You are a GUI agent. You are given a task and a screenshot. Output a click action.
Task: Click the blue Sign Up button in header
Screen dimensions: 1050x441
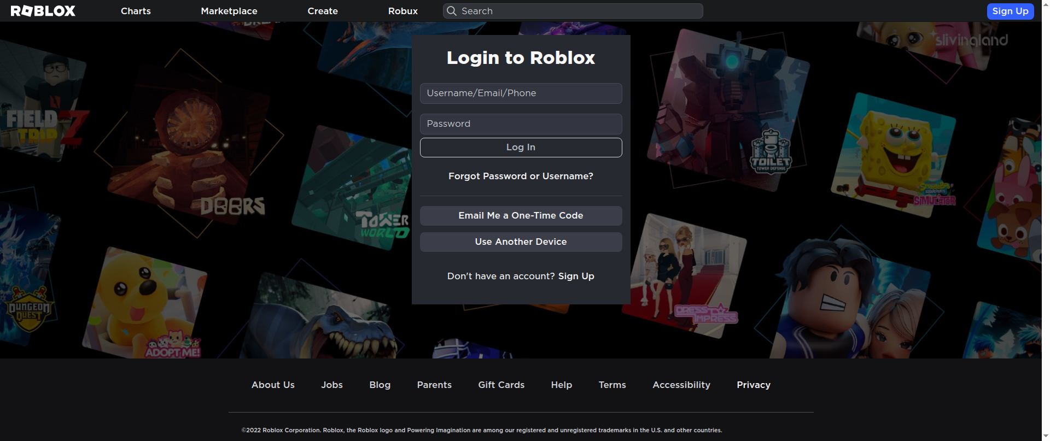coord(1010,11)
